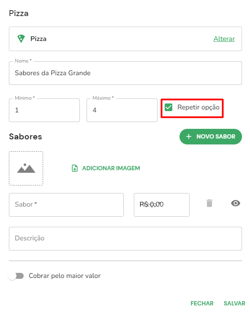
Task: Toggle flavor visibility with eye icon
Action: point(236,203)
